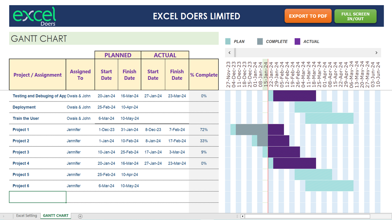Select the GANTT CHART sheet tab
The width and height of the screenshot is (392, 220).
click(x=56, y=216)
